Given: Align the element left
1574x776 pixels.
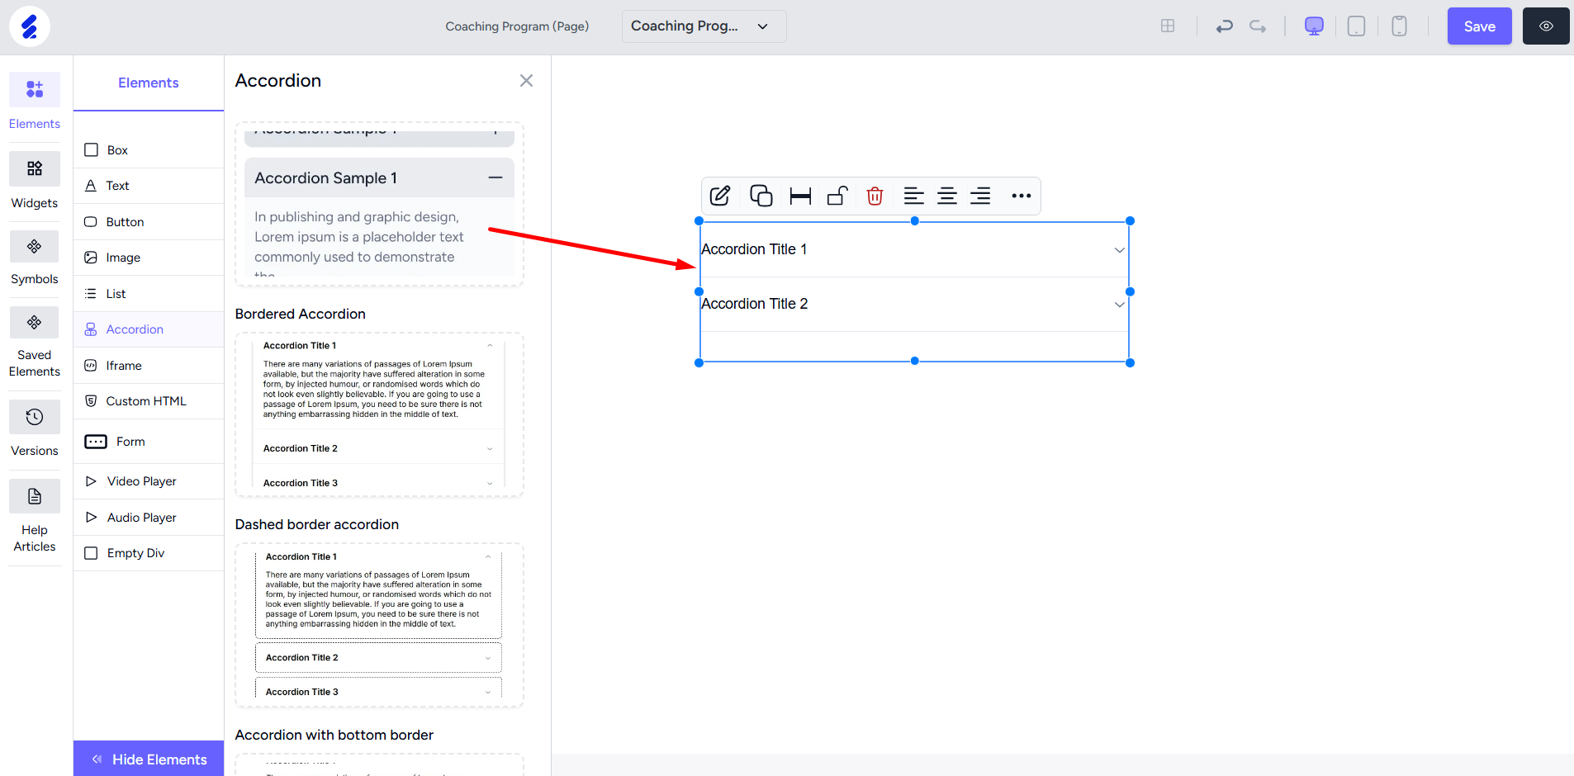Looking at the screenshot, I should [x=913, y=196].
